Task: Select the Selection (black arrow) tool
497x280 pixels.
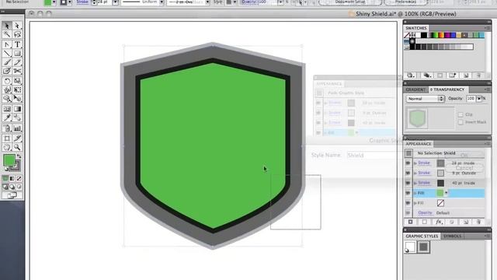Action: point(7,26)
